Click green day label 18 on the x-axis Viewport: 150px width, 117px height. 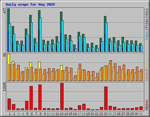pyautogui.click(x=83, y=114)
